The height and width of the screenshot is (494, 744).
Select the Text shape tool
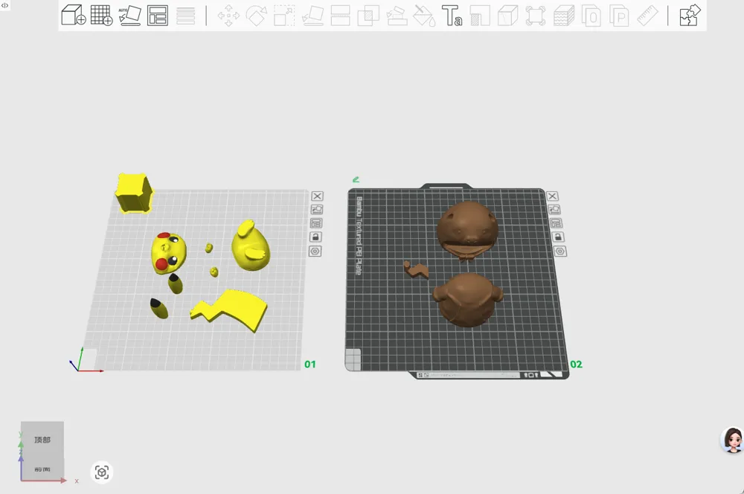tap(452, 16)
